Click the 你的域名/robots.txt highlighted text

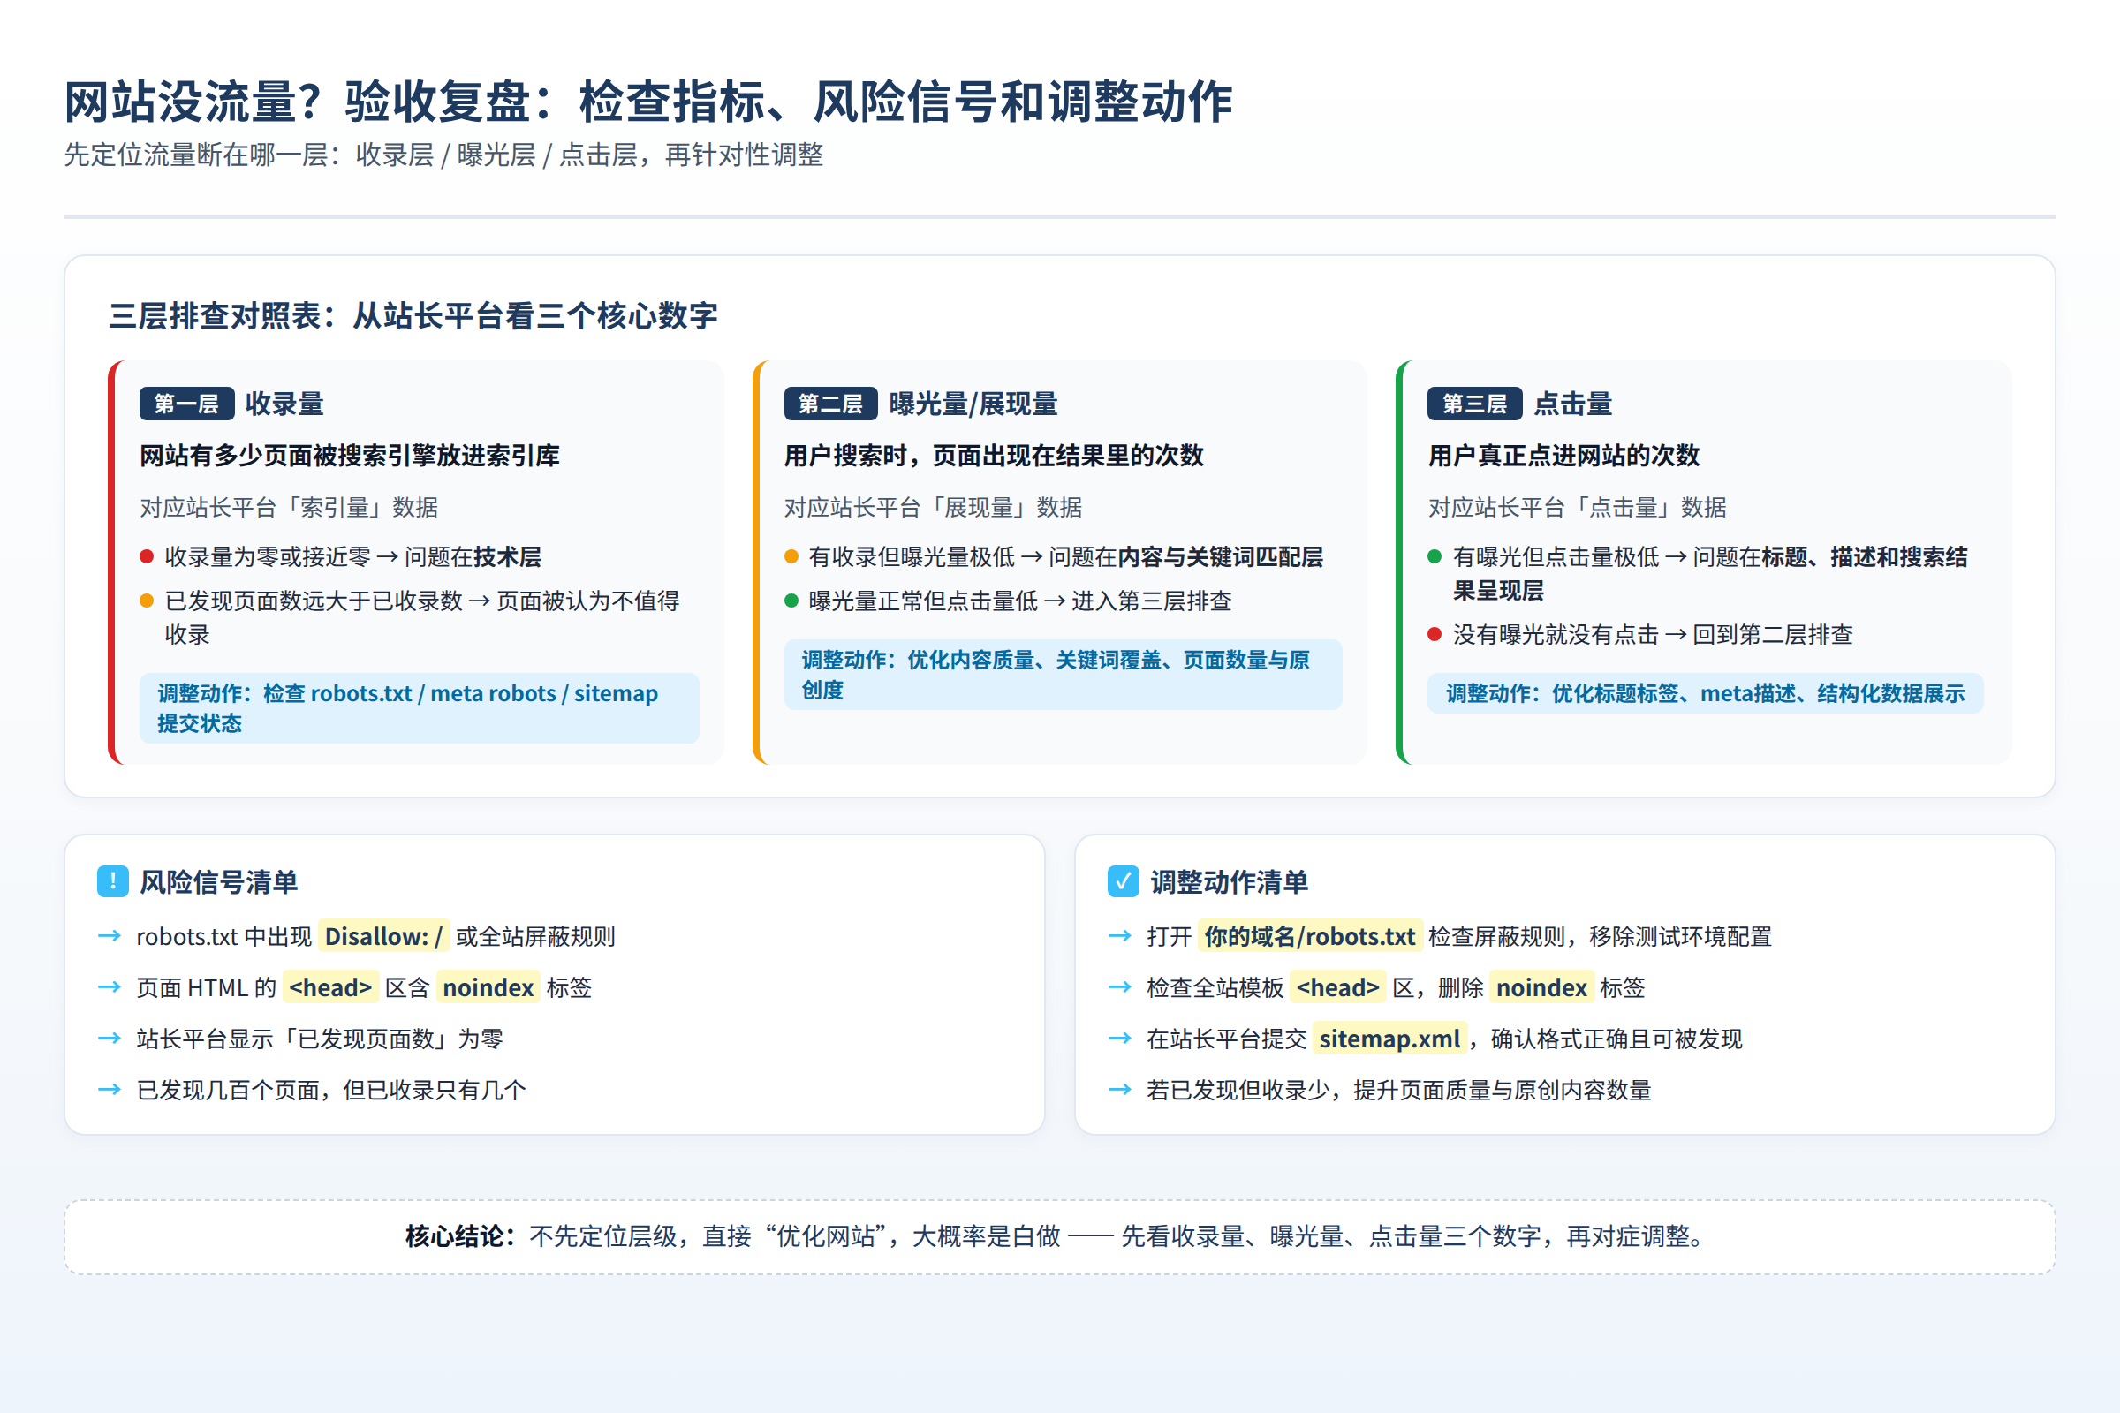1310,936
